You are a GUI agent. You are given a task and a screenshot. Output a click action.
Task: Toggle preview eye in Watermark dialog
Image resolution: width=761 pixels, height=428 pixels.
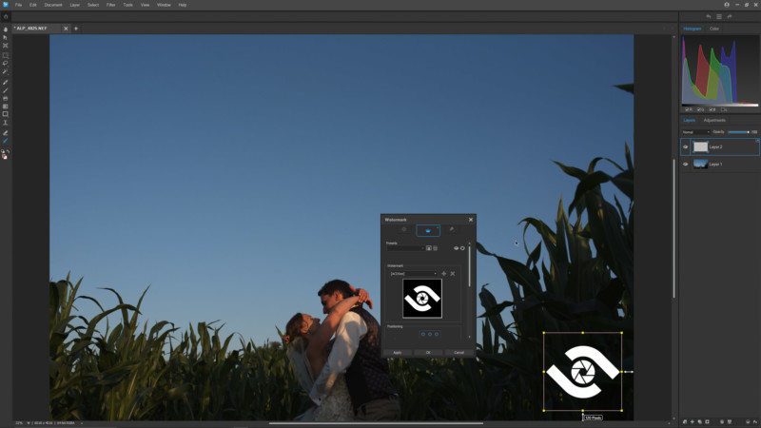pos(456,248)
